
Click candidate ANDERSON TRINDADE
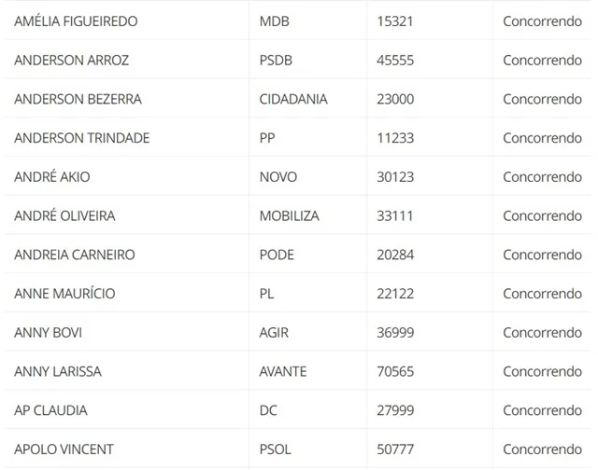[81, 138]
